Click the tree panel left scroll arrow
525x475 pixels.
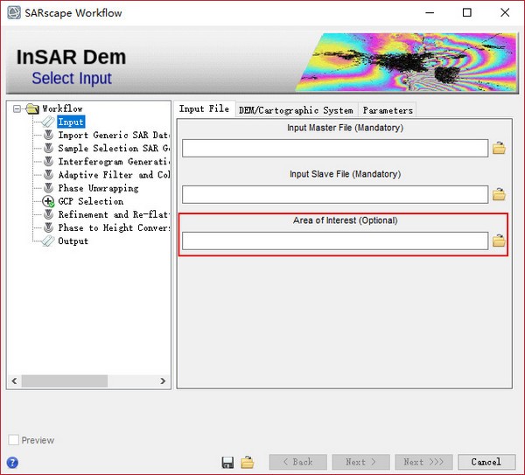(14, 381)
